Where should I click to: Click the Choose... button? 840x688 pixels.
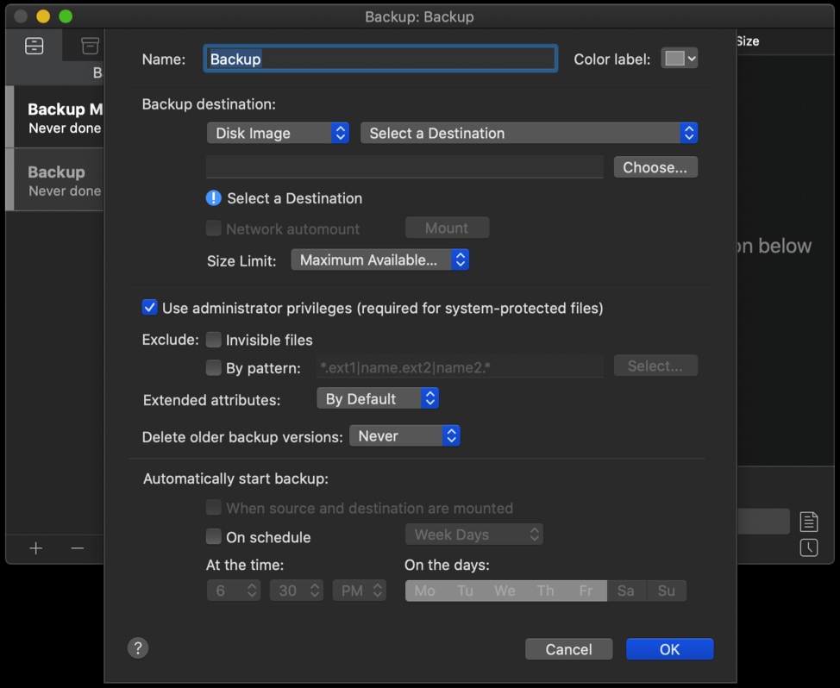pyautogui.click(x=655, y=167)
